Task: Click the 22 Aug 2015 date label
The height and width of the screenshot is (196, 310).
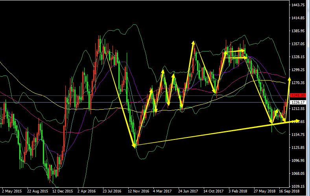Action: click(x=37, y=191)
